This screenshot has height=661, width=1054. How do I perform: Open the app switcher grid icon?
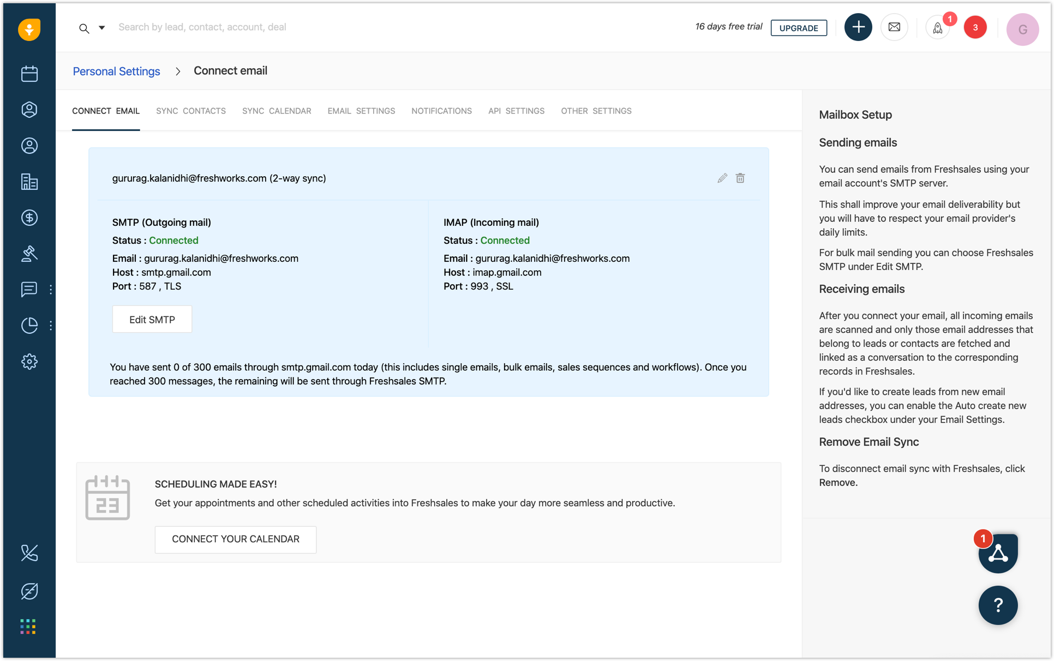tap(28, 626)
